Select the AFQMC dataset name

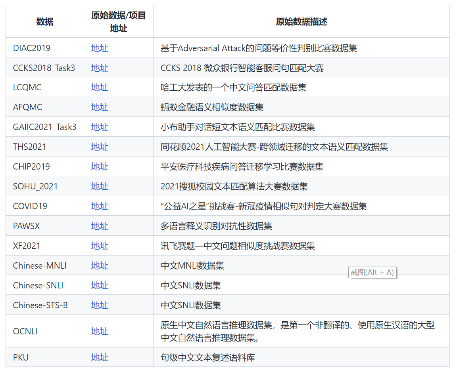(x=27, y=107)
